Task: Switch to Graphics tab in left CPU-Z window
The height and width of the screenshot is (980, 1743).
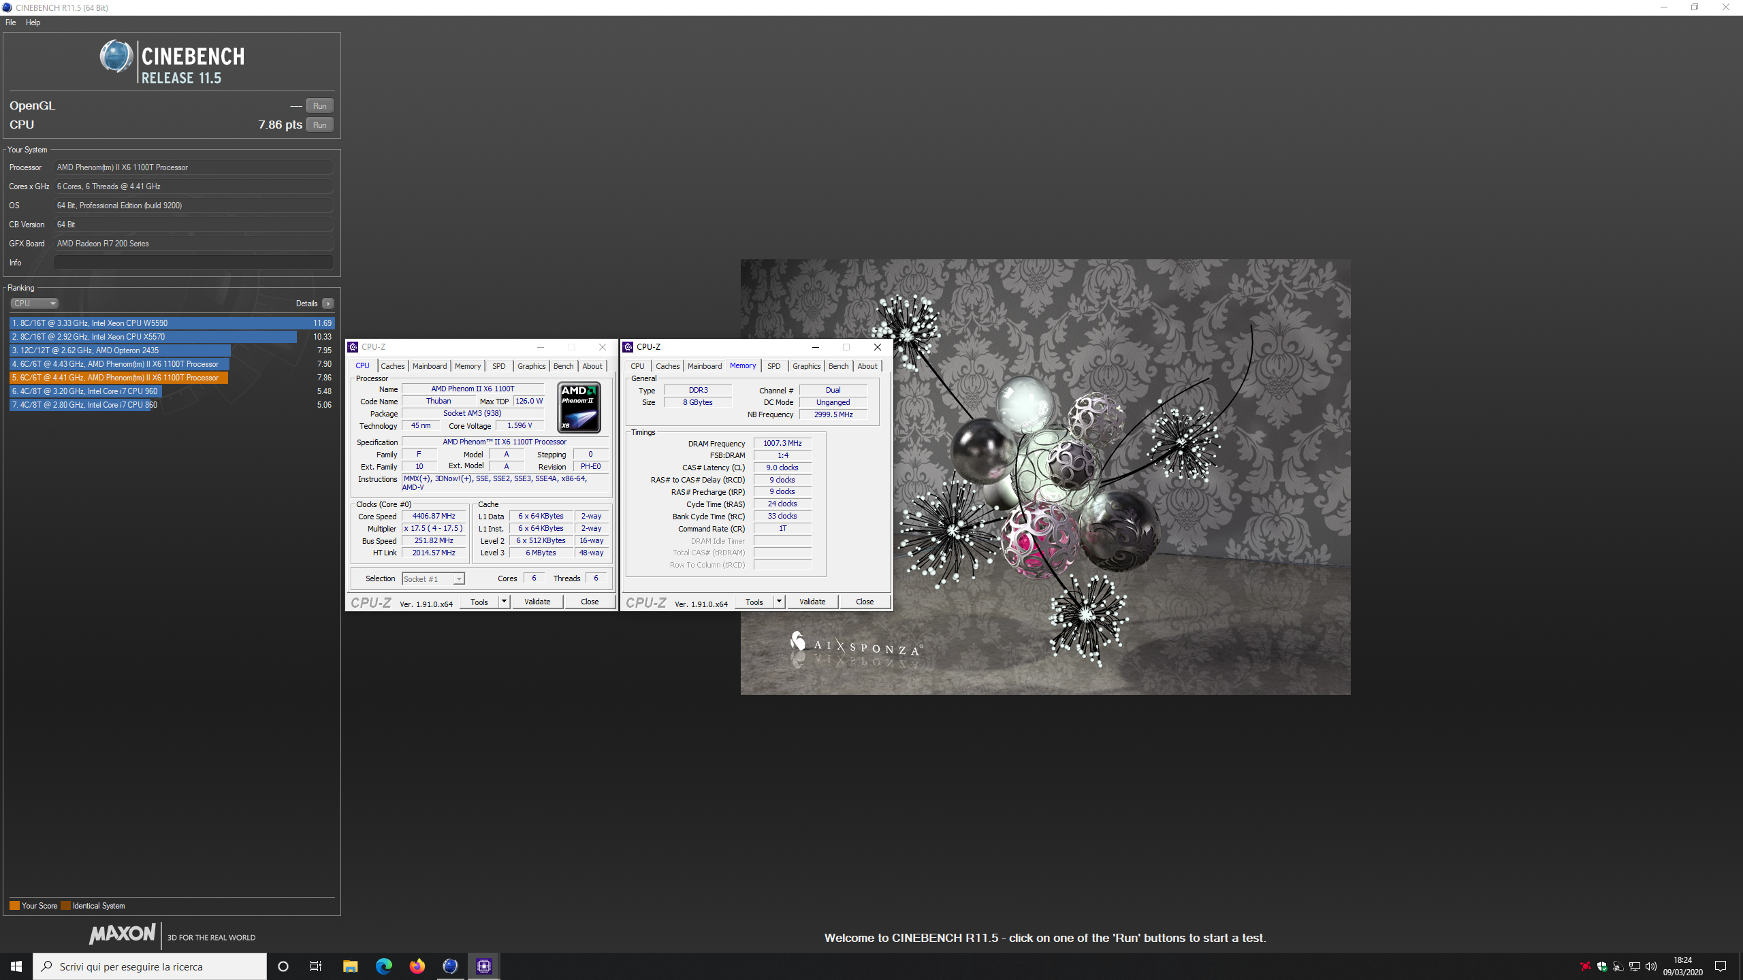Action: (531, 366)
